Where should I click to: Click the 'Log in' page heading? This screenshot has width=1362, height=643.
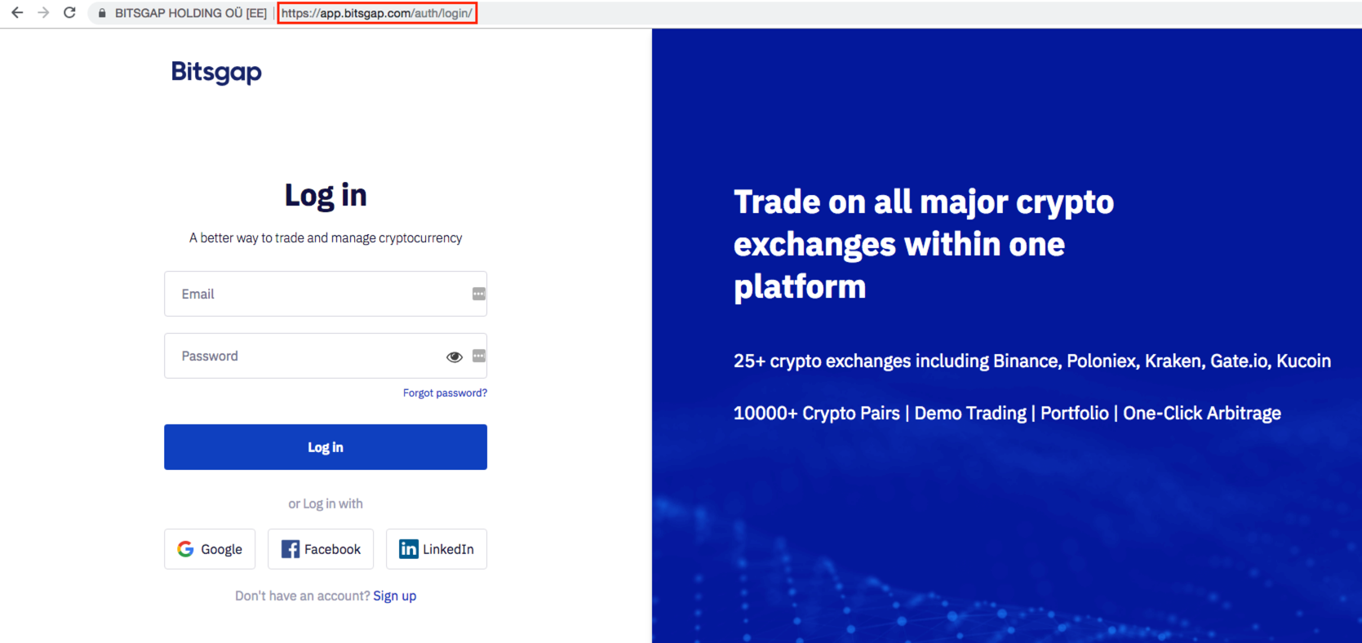(x=326, y=196)
